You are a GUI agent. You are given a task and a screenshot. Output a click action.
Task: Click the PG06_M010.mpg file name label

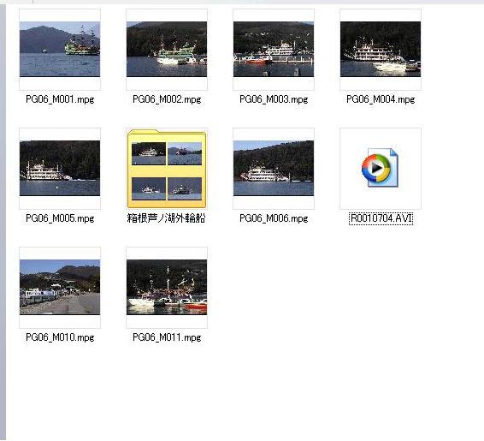[x=60, y=337]
